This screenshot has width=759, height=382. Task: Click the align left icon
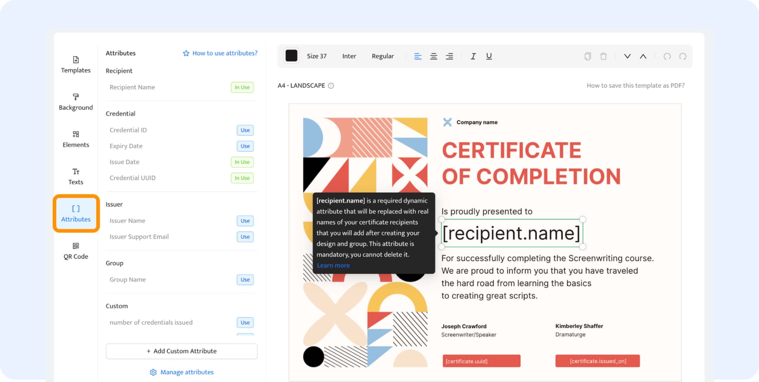[x=417, y=56]
